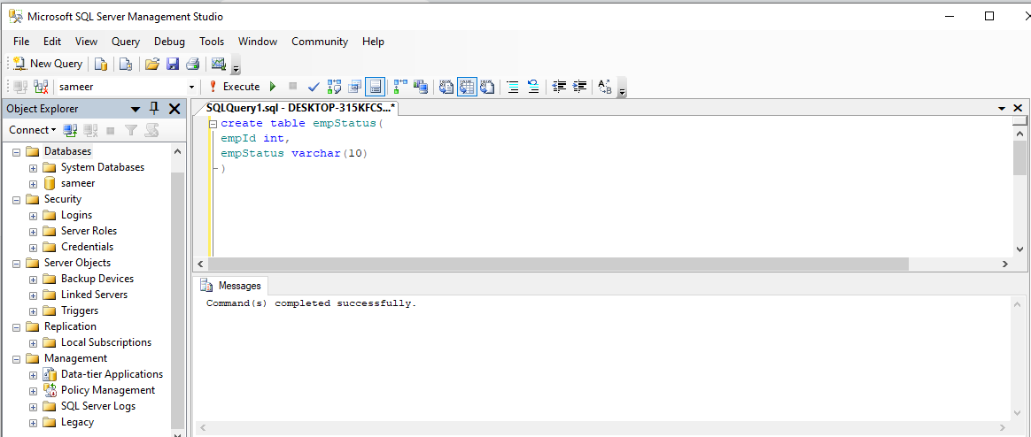The image size is (1031, 437).
Task: Start debugging with the green play arrow
Action: point(273,86)
